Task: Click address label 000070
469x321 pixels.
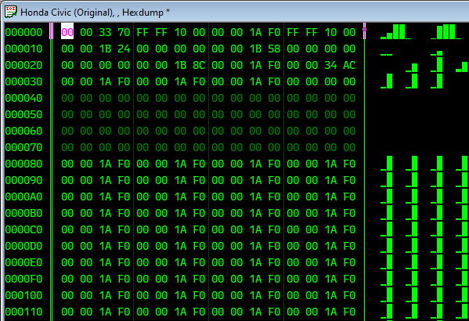Action: click(x=23, y=147)
